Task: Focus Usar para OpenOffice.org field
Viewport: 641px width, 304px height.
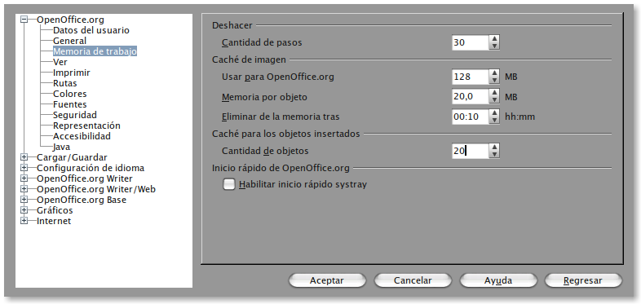Action: (x=471, y=77)
